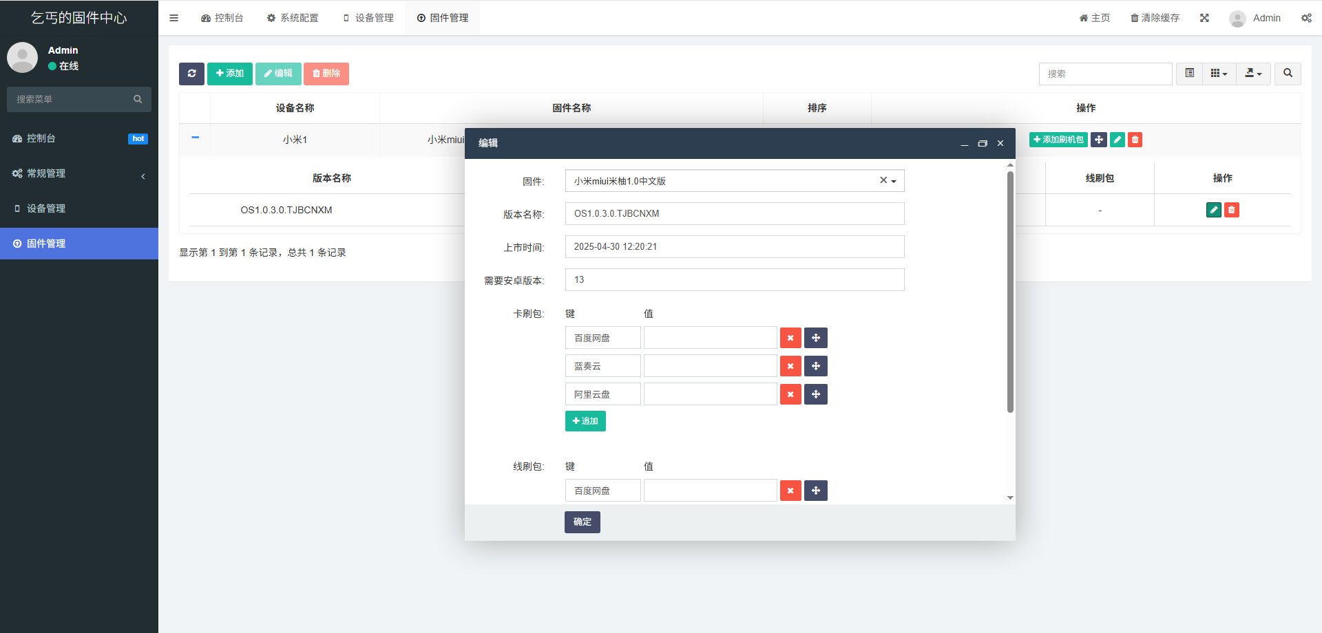This screenshot has height=633, width=1322.
Task: Close the 编辑 dialog
Action: click(x=1000, y=143)
